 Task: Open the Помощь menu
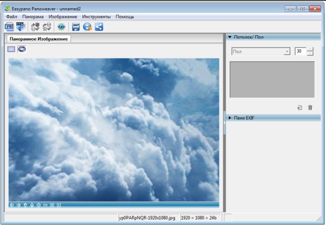(x=125, y=17)
